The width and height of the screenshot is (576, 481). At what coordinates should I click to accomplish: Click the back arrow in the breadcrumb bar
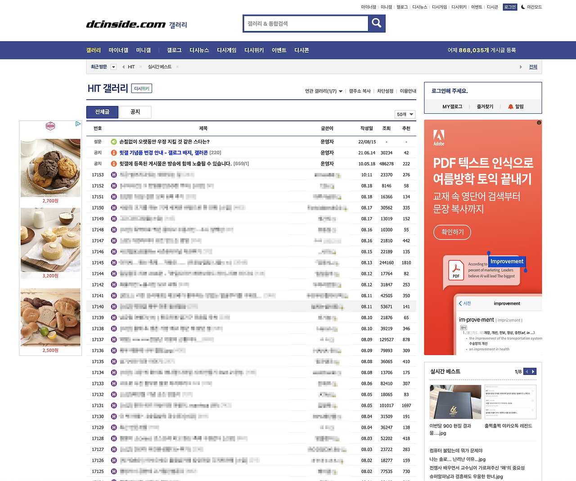click(123, 67)
